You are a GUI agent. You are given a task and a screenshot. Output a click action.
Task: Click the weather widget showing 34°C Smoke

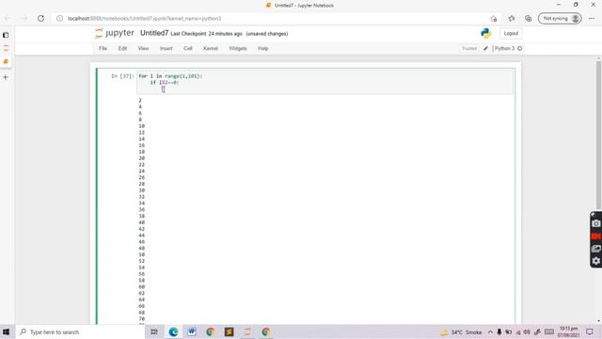point(461,332)
